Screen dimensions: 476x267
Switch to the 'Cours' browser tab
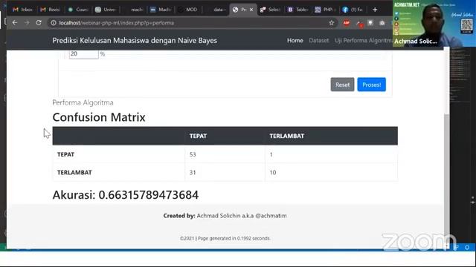tap(78, 10)
